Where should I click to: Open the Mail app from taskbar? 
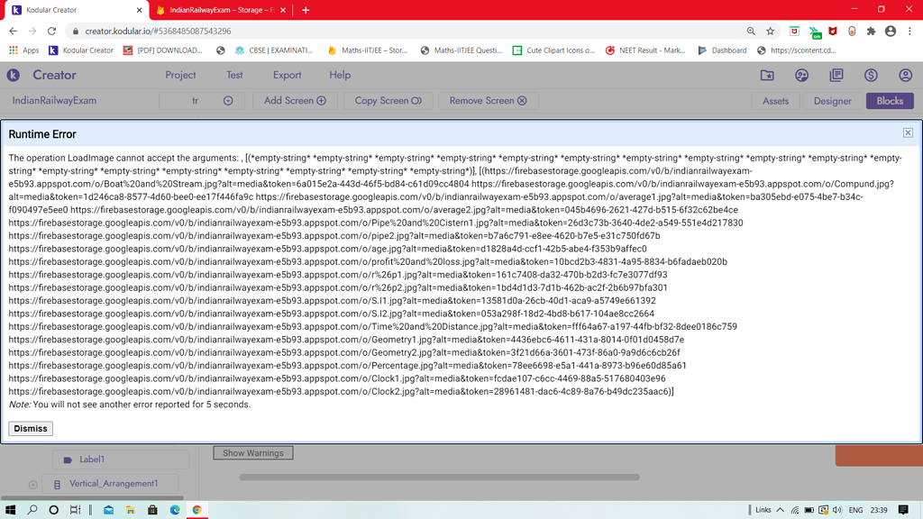[109, 510]
